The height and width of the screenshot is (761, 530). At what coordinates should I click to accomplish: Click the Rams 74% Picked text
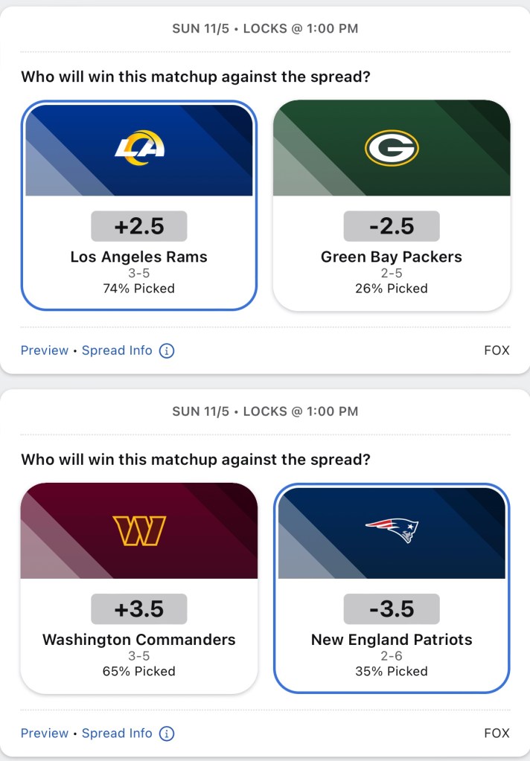click(x=139, y=289)
